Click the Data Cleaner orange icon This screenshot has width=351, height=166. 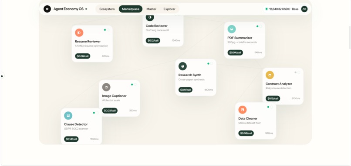243,110
